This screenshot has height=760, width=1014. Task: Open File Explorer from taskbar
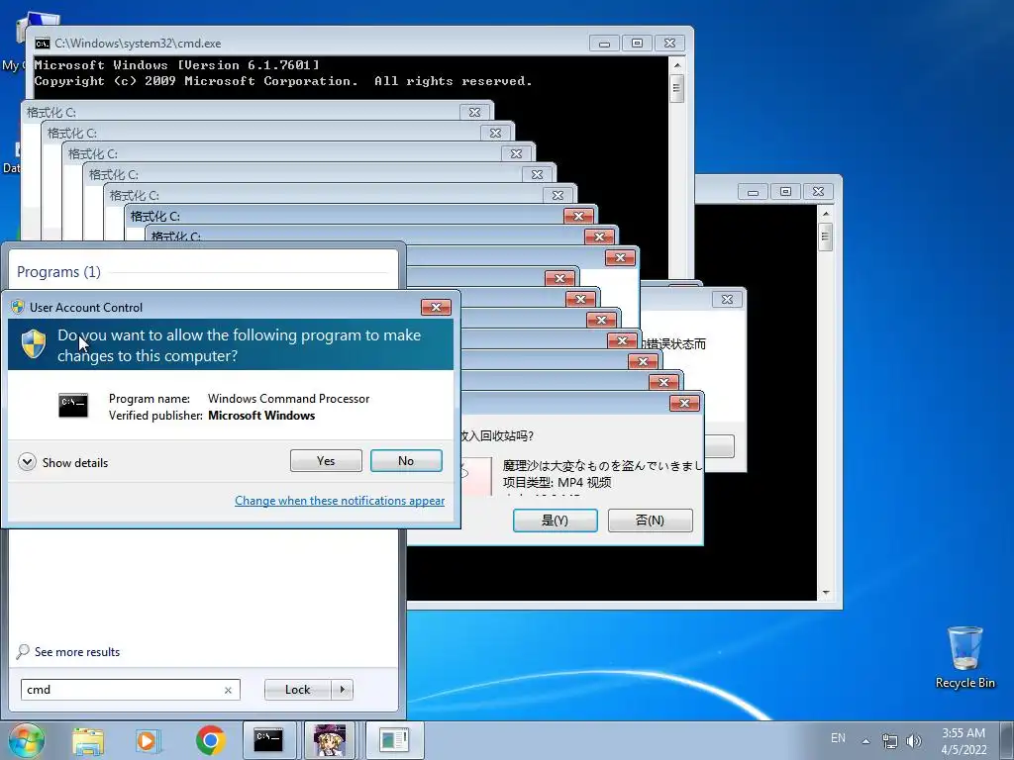coord(88,740)
